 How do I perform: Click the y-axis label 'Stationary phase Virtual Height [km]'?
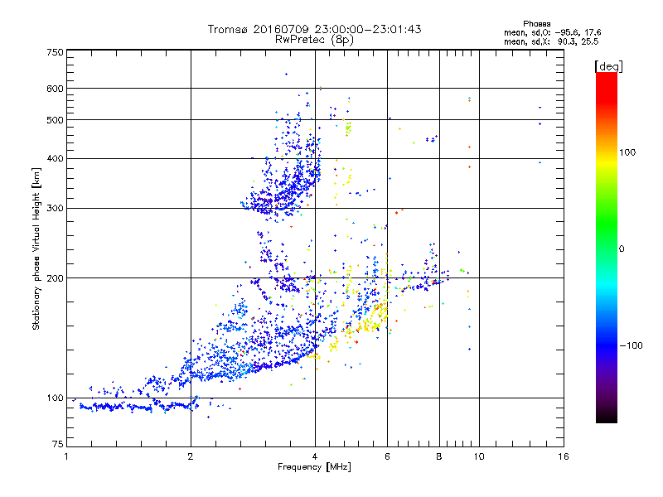pyautogui.click(x=36, y=248)
